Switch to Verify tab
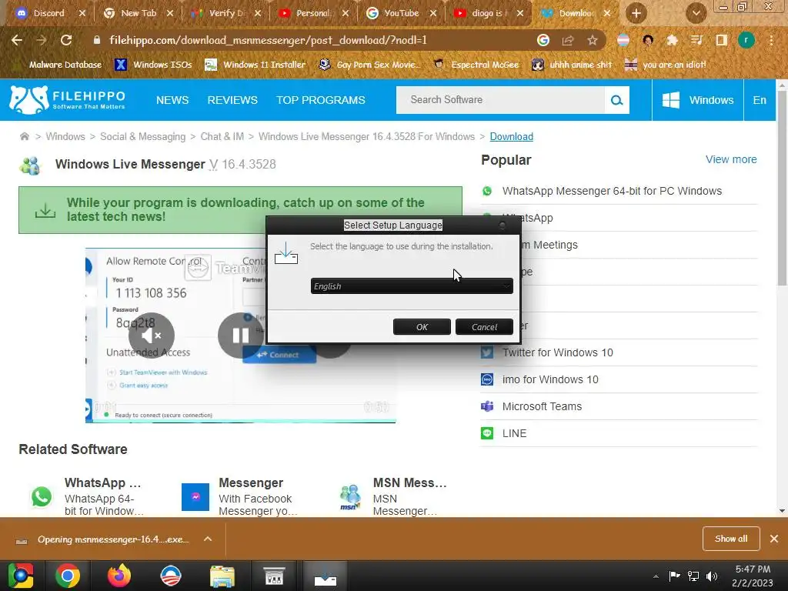Screen dimensions: 788x591 click(225, 13)
